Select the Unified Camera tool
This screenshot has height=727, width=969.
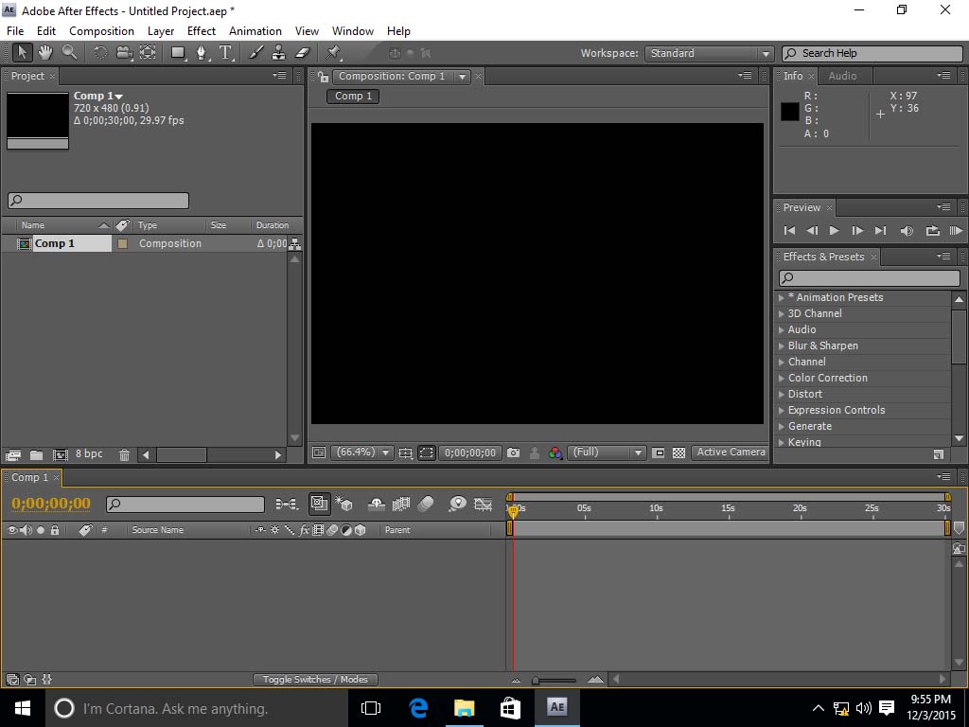(124, 53)
